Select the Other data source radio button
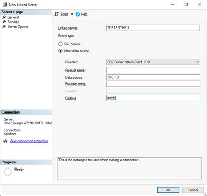Viewport: 207px width, 196px height. 60,51
